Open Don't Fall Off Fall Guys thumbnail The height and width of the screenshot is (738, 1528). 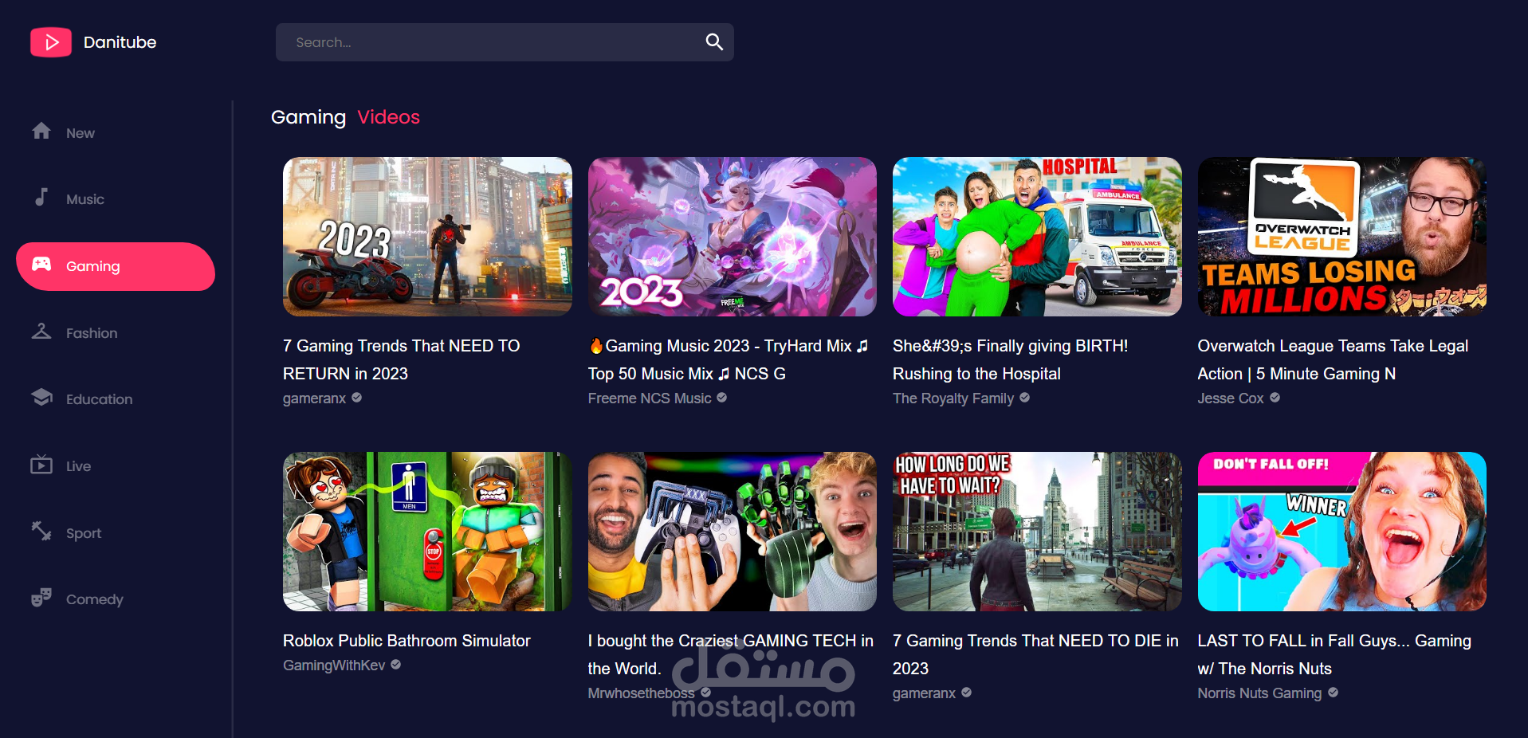click(x=1342, y=532)
